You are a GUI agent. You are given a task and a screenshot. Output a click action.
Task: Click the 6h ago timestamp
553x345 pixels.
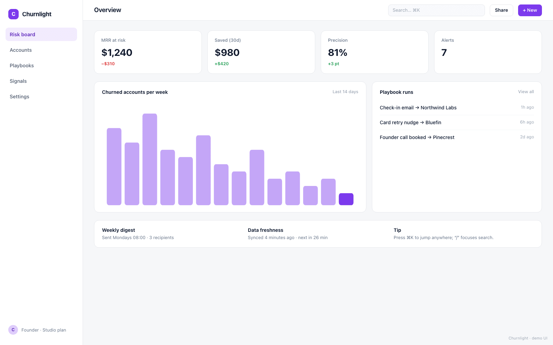pos(527,122)
